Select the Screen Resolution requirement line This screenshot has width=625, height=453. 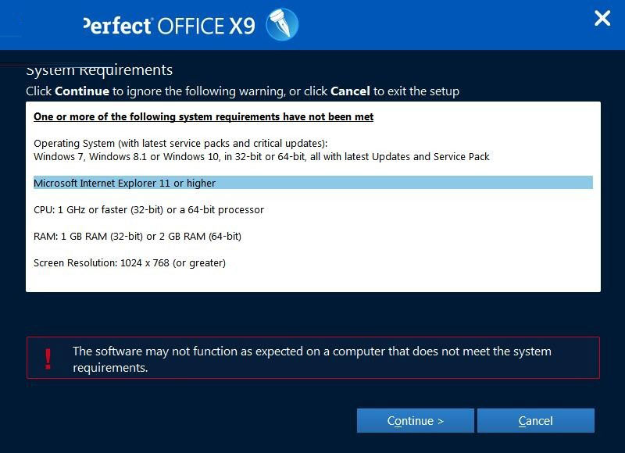(x=129, y=263)
